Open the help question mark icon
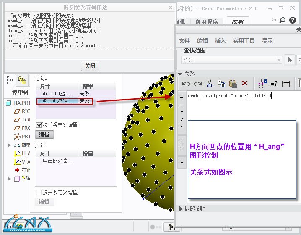The height and width of the screenshot is (235, 301). click(293, 20)
